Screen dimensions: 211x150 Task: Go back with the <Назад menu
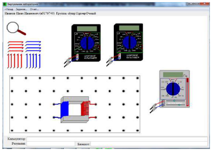coord(9,9)
